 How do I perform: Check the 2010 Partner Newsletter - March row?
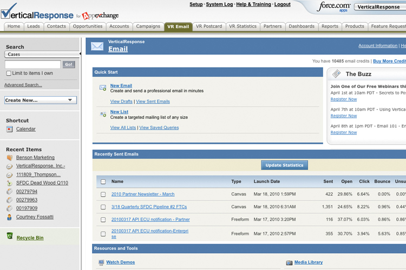click(x=103, y=194)
